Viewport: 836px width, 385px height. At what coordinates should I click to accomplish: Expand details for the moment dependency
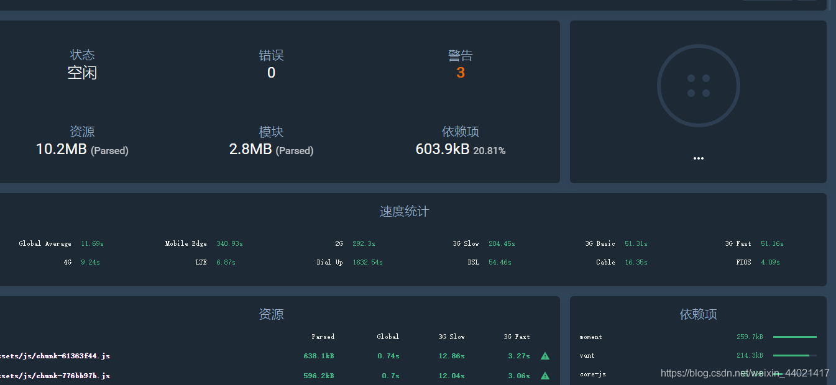click(590, 337)
